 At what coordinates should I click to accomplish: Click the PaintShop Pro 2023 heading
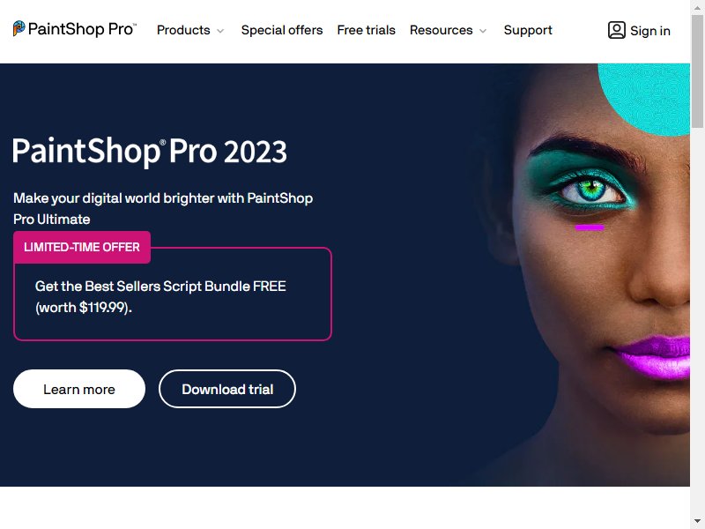point(150,151)
